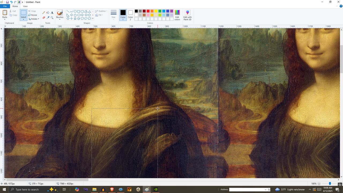Screen dimensions: 343x193
Task: Click the zoom out minus button
Action: click(x=319, y=184)
